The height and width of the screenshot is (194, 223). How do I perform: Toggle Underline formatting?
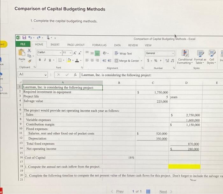click(x=50, y=60)
